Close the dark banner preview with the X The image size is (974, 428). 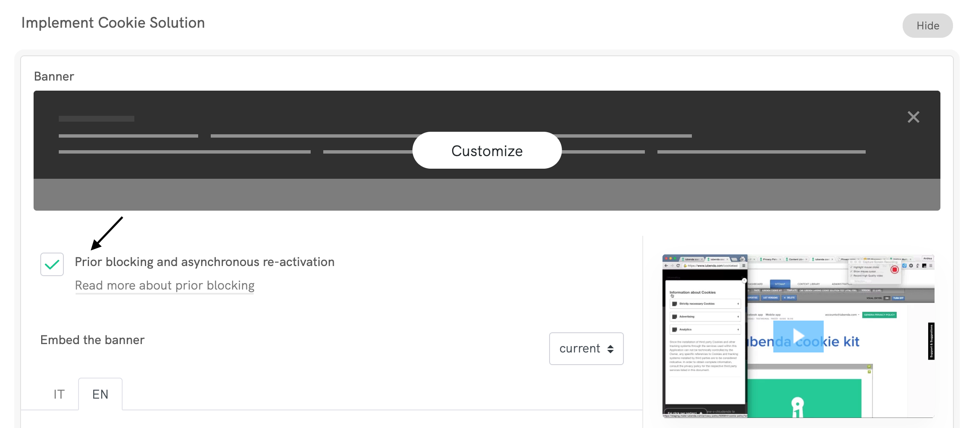[913, 117]
